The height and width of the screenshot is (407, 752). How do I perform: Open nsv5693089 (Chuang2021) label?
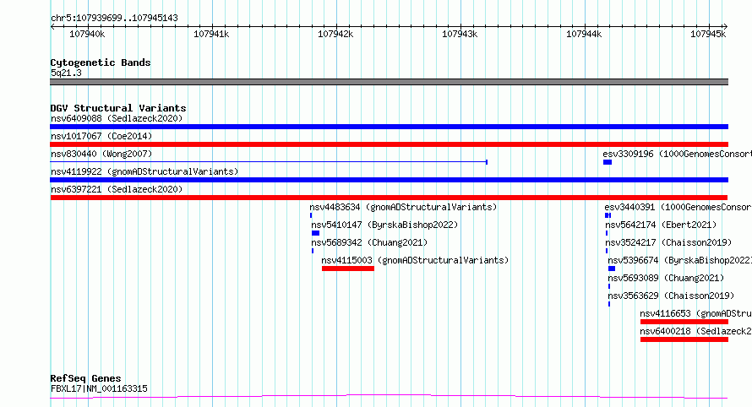pos(666,278)
